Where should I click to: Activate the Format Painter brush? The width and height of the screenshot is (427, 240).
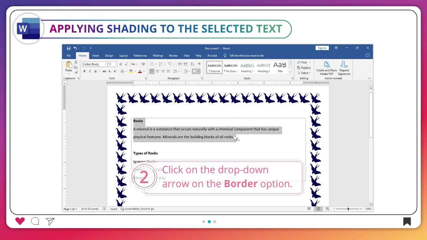click(x=76, y=72)
